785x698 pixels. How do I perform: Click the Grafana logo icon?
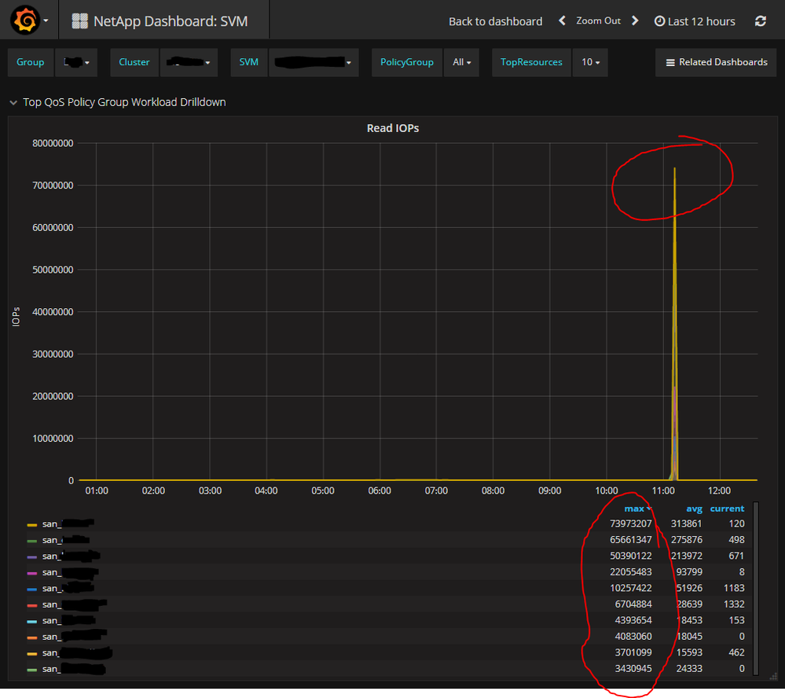tap(24, 20)
